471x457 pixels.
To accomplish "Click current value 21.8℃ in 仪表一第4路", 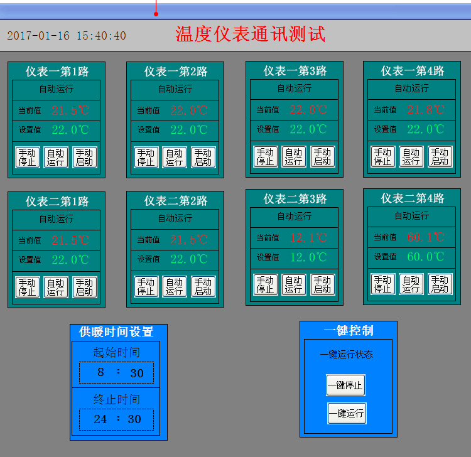I will pyautogui.click(x=426, y=110).
